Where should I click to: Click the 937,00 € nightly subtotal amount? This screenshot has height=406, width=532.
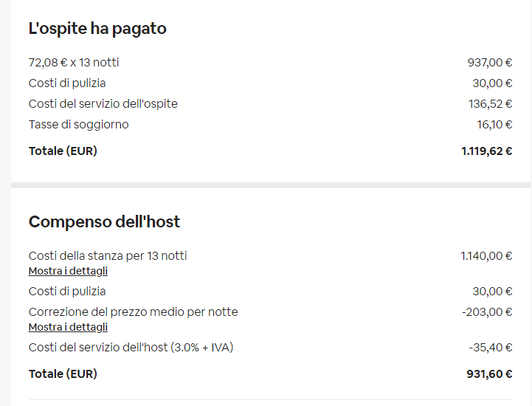point(490,62)
